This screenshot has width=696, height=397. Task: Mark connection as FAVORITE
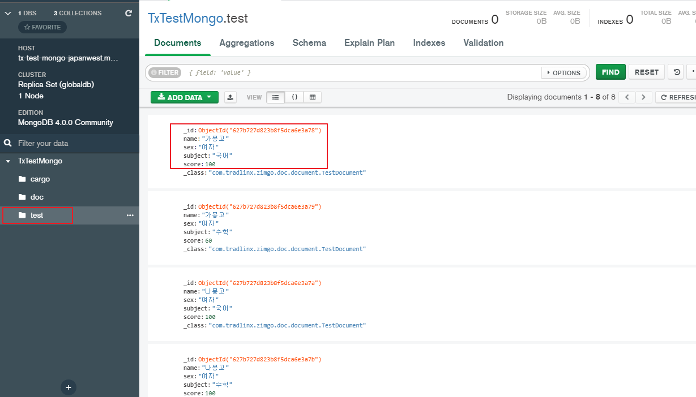click(42, 27)
